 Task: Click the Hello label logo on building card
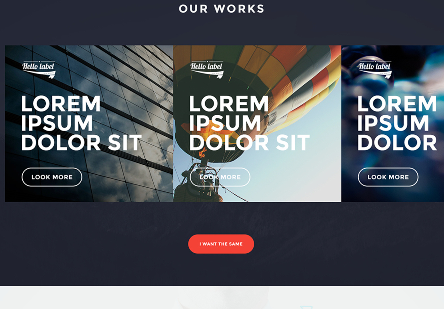tap(39, 70)
